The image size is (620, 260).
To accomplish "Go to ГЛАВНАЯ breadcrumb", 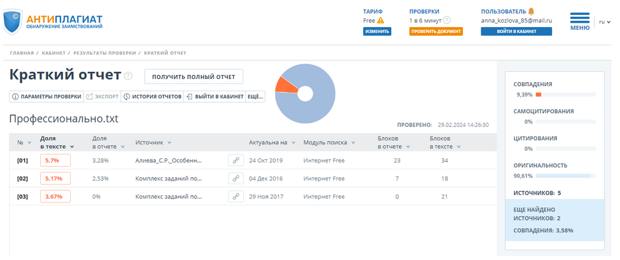I will [22, 53].
